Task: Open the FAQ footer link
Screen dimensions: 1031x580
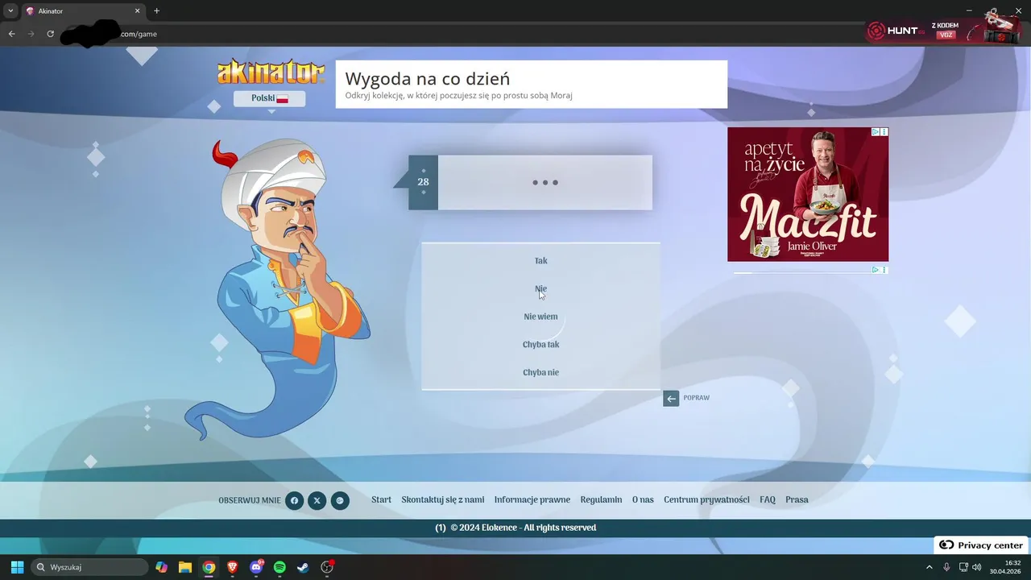Action: point(768,499)
